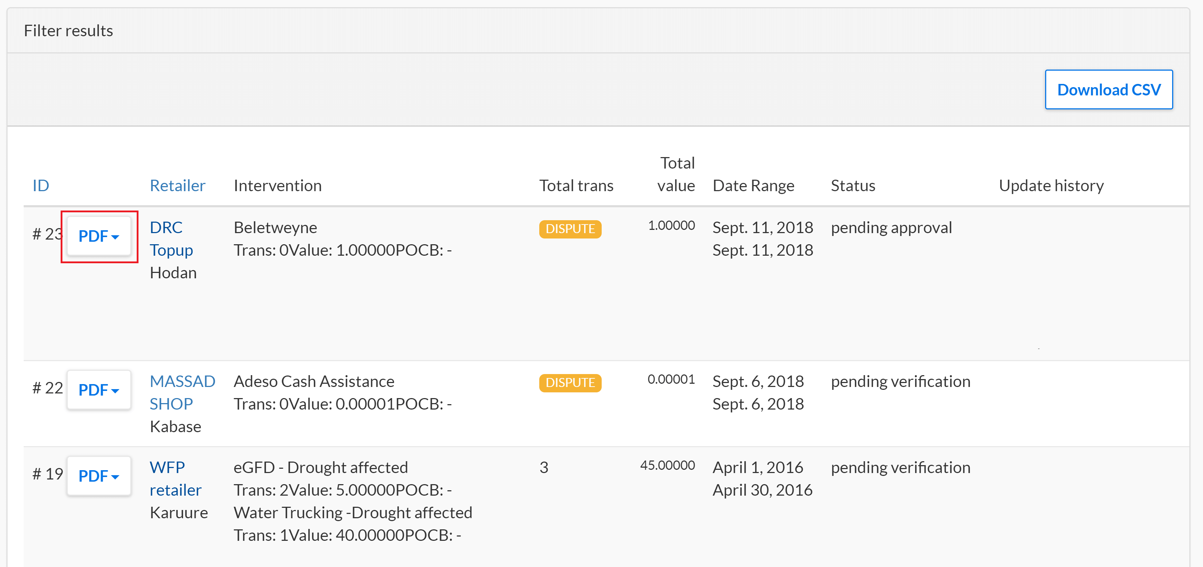Image resolution: width=1203 pixels, height=567 pixels.
Task: Click DISPUTE badge in Beletweyne row
Action: [x=570, y=229]
